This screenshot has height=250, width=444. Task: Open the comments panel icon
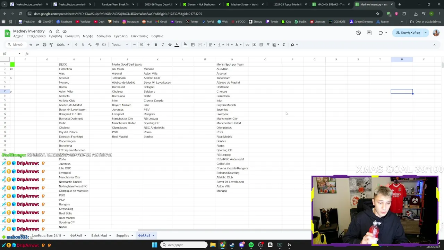(369, 33)
